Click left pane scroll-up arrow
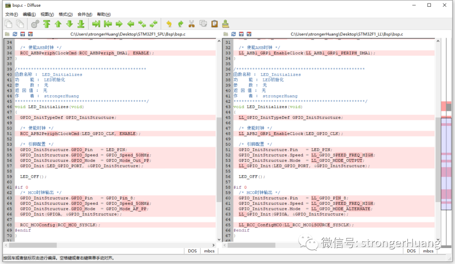This screenshot has height=264, width=455. point(219,41)
